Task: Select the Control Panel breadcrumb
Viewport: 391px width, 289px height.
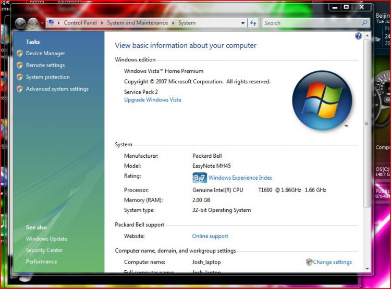Action: (x=80, y=23)
